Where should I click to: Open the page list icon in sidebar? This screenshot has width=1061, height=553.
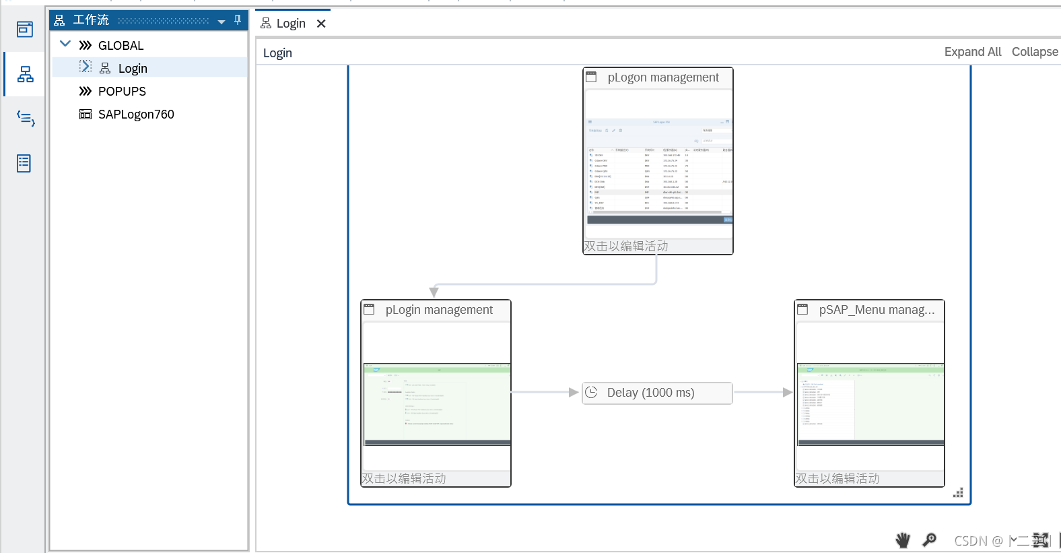pyautogui.click(x=24, y=163)
